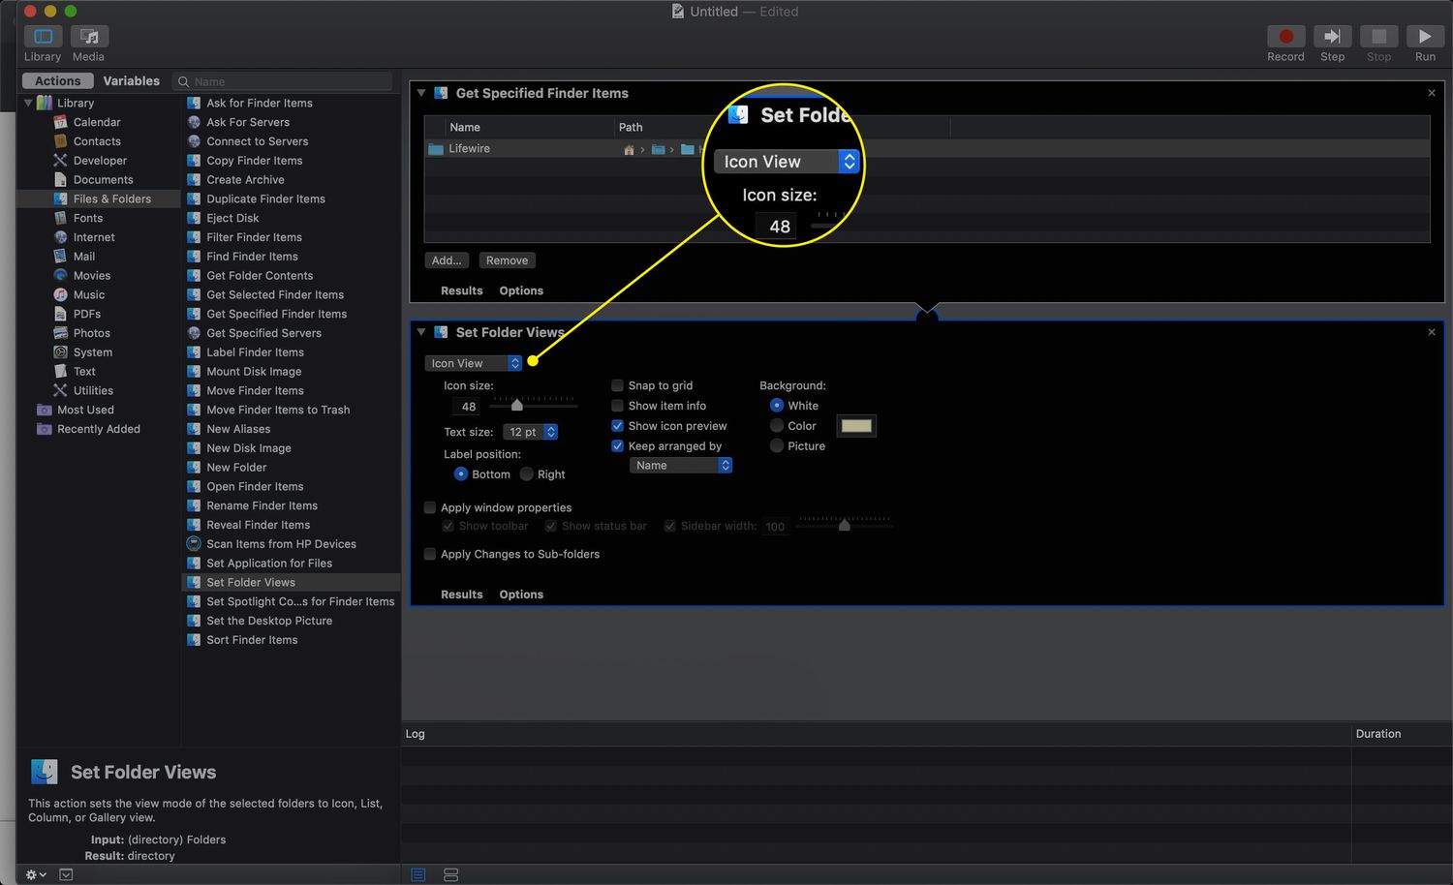Select the Picture background radio button
Viewport: 1453px width, 885px height.
click(777, 446)
